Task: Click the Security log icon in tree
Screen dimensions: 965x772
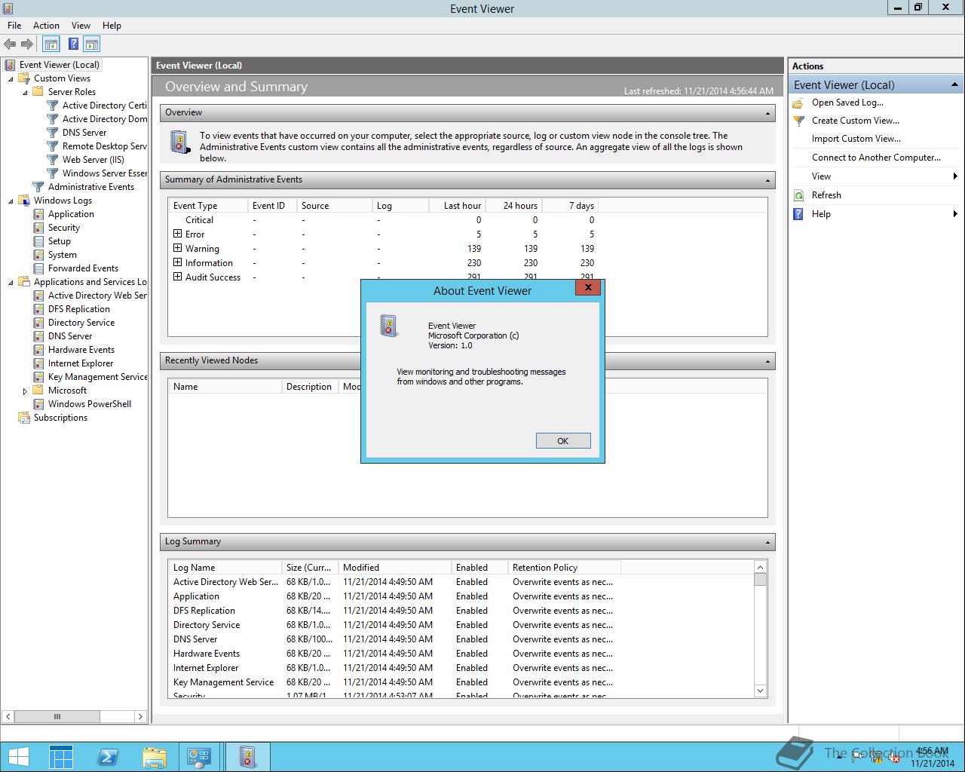Action: (x=38, y=228)
